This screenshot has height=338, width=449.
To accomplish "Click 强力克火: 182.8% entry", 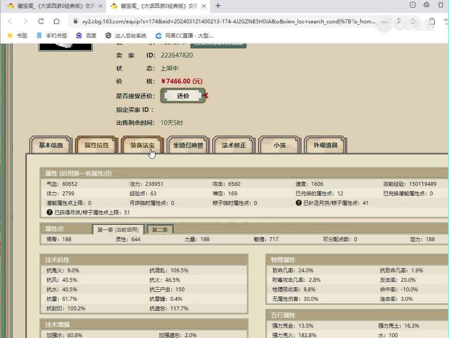I will tap(294, 335).
